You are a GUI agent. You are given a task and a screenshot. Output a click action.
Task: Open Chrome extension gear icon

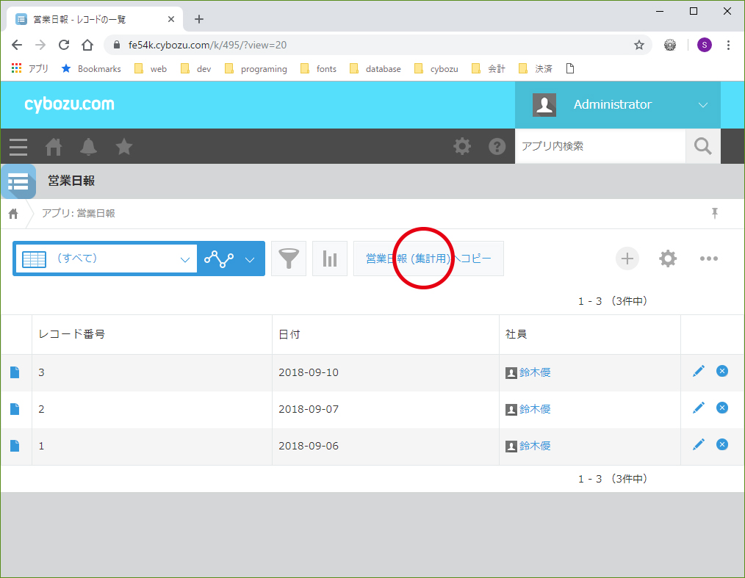coord(670,45)
